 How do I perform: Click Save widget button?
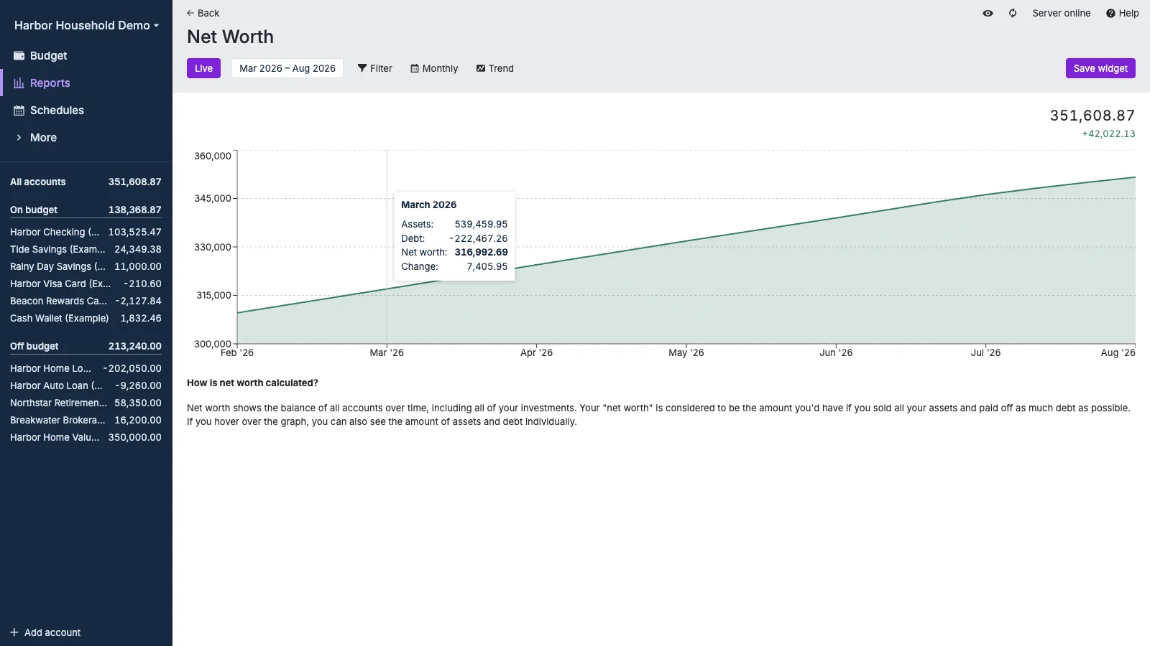click(1100, 68)
